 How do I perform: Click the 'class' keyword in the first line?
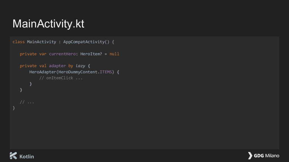point(19,42)
